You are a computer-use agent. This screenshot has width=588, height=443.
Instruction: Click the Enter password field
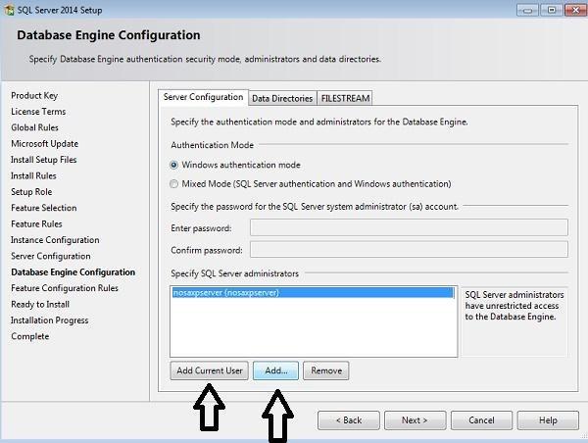pyautogui.click(x=409, y=228)
